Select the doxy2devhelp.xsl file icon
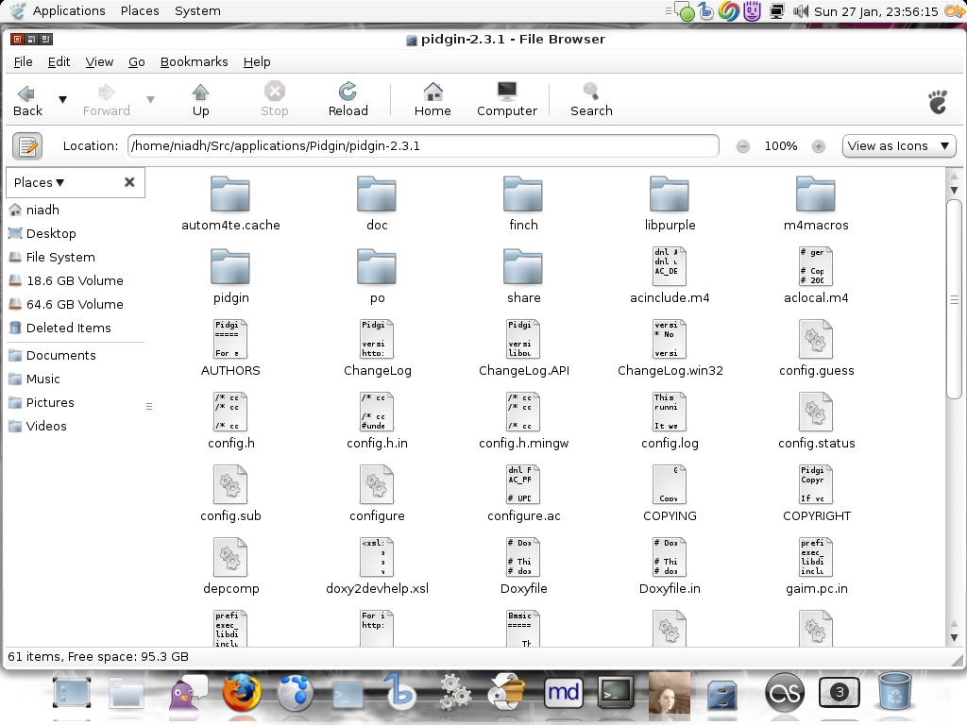 (377, 557)
